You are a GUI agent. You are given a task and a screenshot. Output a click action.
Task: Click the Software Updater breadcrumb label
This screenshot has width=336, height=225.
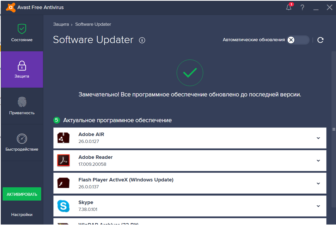[93, 24]
